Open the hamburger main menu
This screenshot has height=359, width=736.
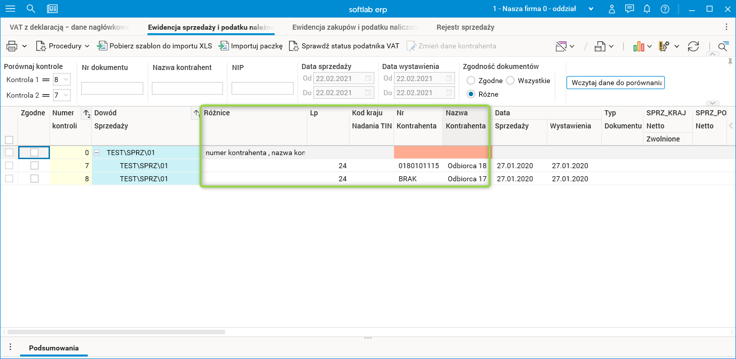pyautogui.click(x=10, y=9)
